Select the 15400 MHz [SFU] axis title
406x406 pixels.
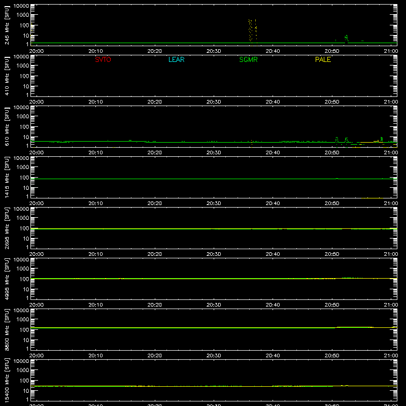(x=7, y=380)
